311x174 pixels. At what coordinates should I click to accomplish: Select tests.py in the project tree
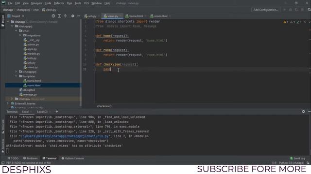[x=30, y=58]
